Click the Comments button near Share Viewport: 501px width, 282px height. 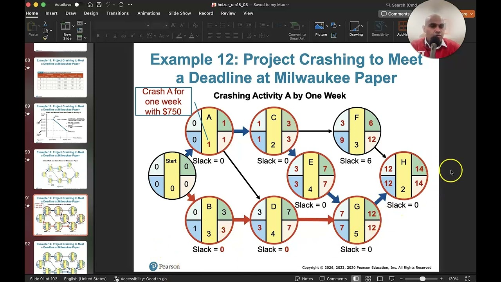click(x=395, y=14)
